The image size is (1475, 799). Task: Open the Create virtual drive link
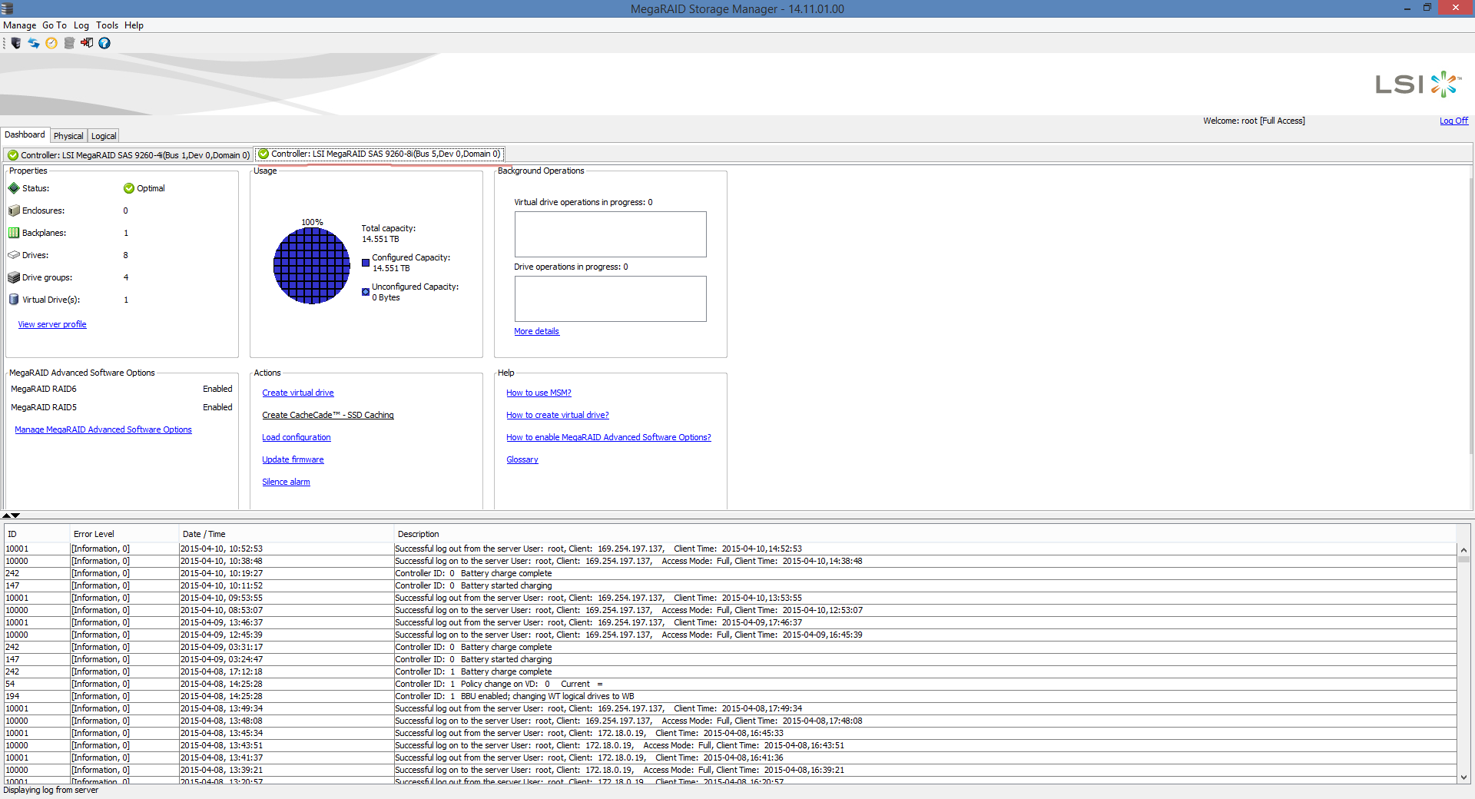(x=297, y=393)
